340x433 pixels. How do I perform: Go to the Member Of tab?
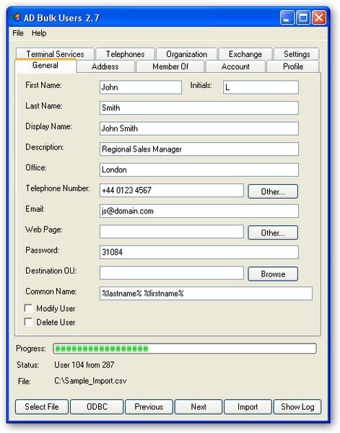point(170,66)
